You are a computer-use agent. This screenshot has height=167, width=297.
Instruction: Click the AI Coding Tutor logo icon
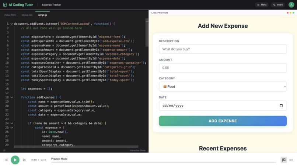(x=5, y=5)
